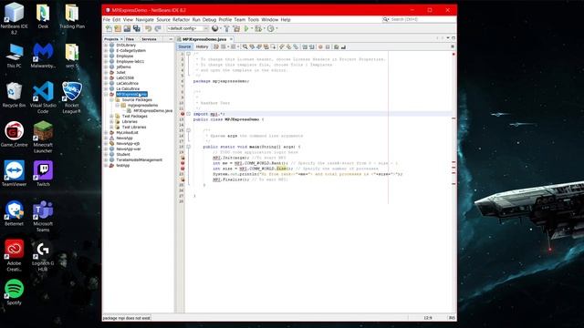The width and height of the screenshot is (584, 328).
Task: Minimize the Projects panel group
Action: tap(171, 39)
